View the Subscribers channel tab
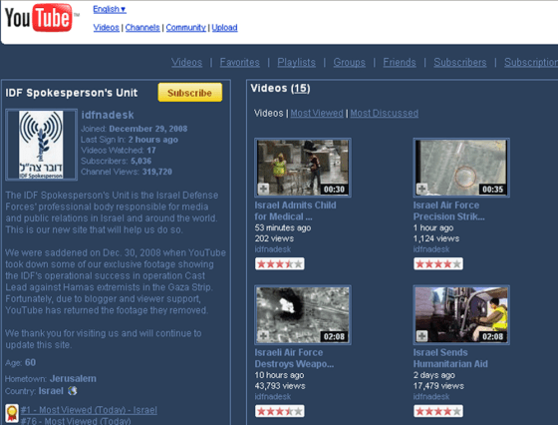558x425 pixels. click(x=459, y=62)
